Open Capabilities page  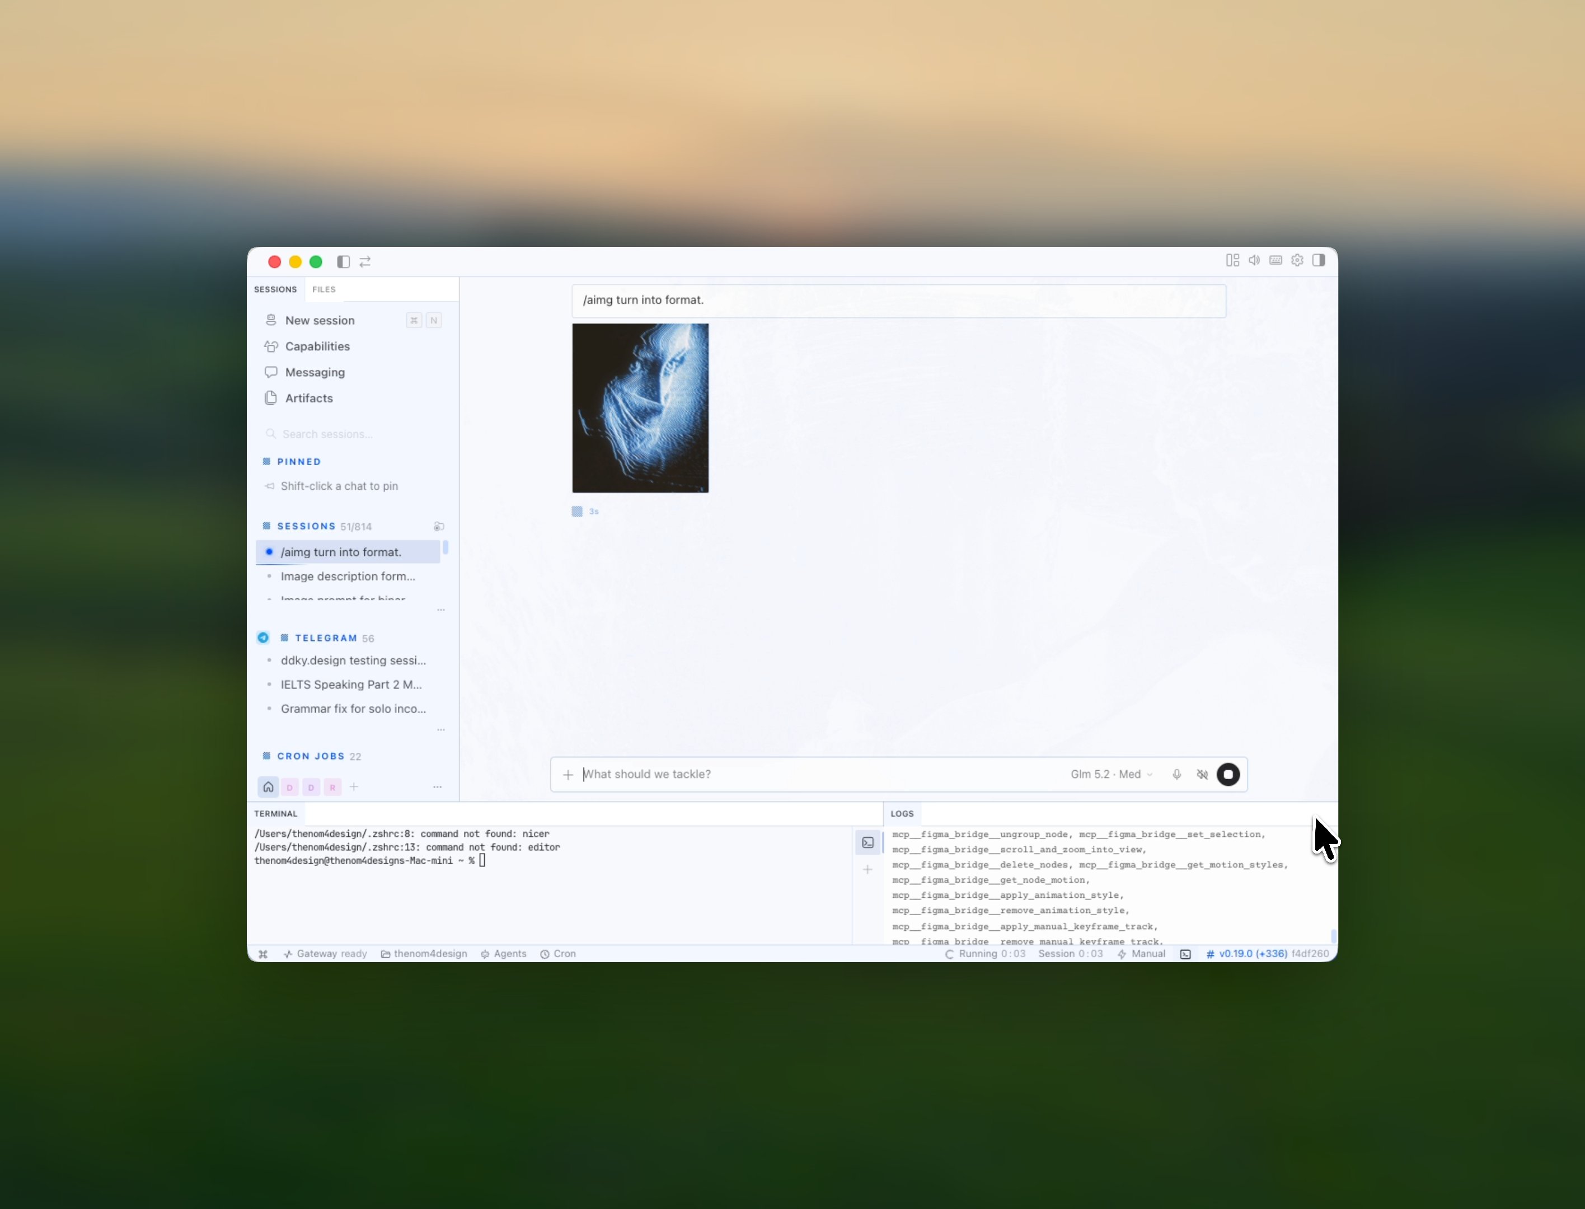point(353,346)
